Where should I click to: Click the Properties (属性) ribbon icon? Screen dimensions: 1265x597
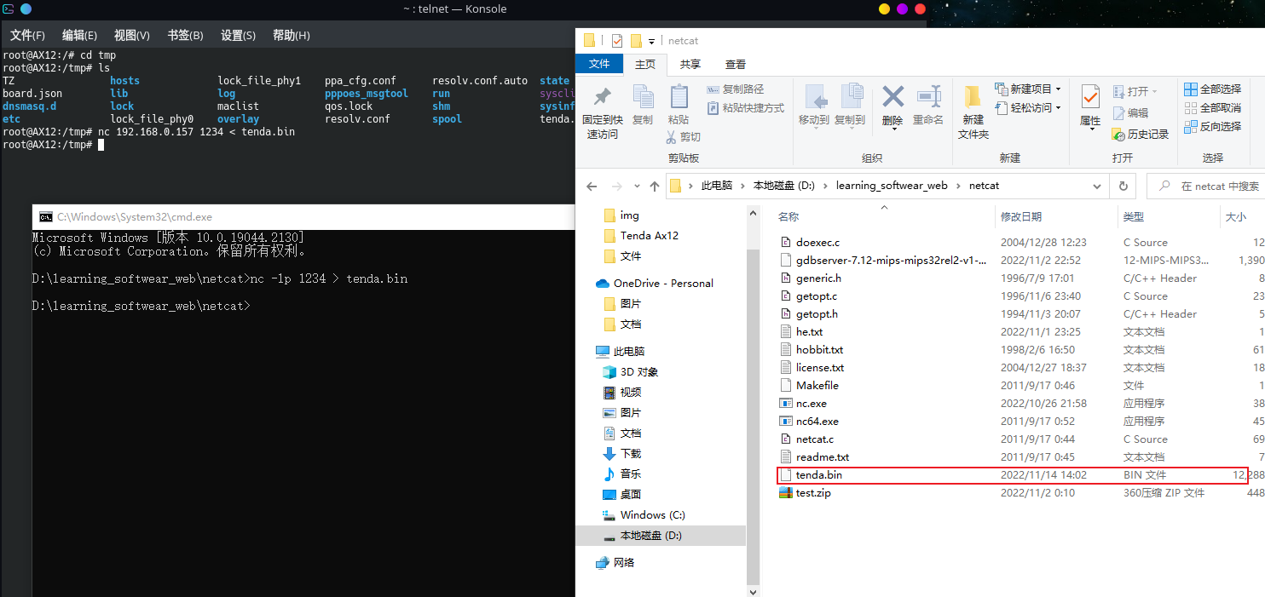1089,97
